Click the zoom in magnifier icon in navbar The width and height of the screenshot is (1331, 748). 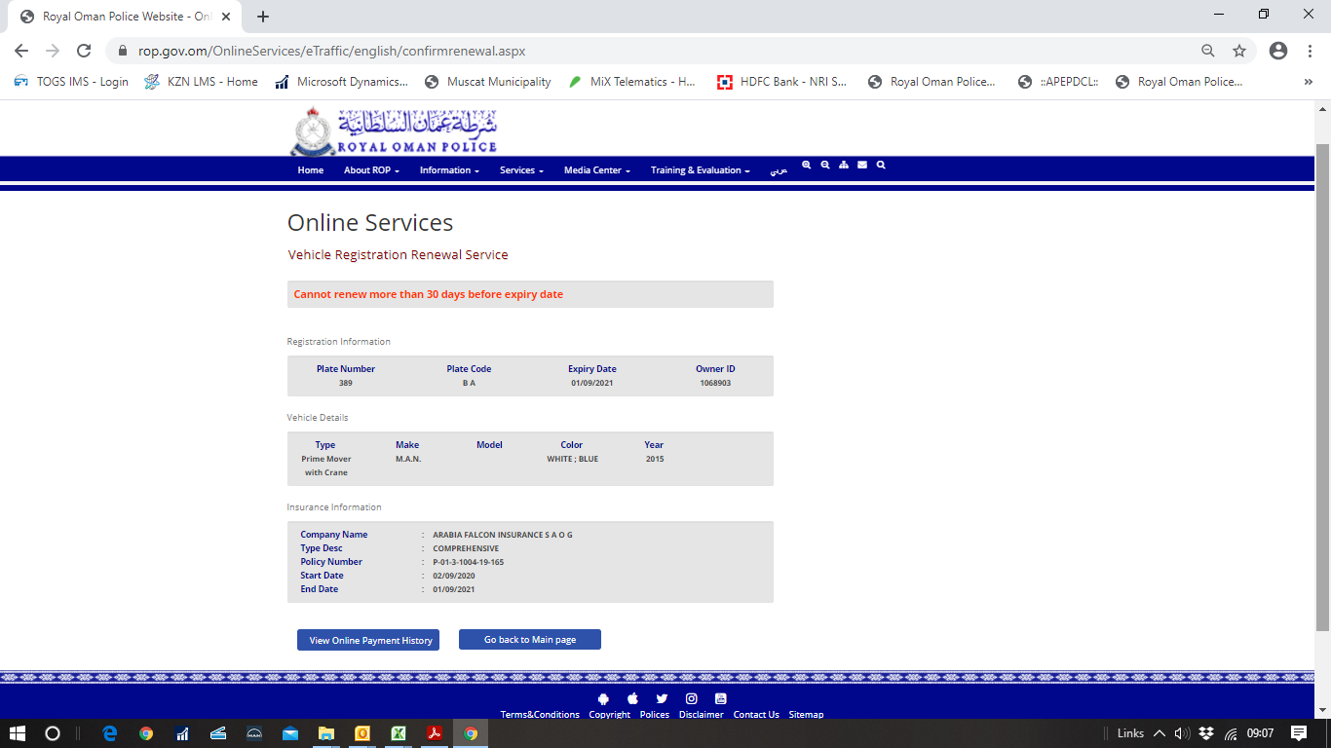806,166
